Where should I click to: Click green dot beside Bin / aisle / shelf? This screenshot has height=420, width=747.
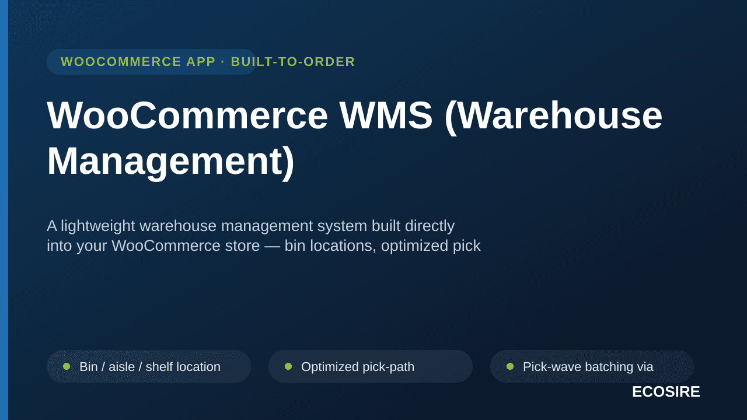pos(67,366)
